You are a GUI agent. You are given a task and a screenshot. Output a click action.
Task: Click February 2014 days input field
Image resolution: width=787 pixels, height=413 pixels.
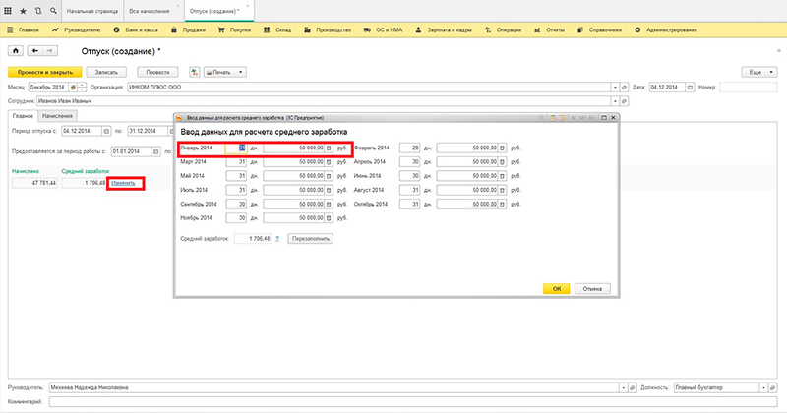click(409, 148)
